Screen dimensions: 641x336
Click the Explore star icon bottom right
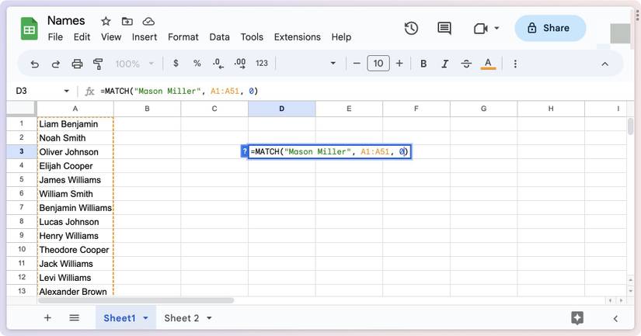[x=577, y=318]
